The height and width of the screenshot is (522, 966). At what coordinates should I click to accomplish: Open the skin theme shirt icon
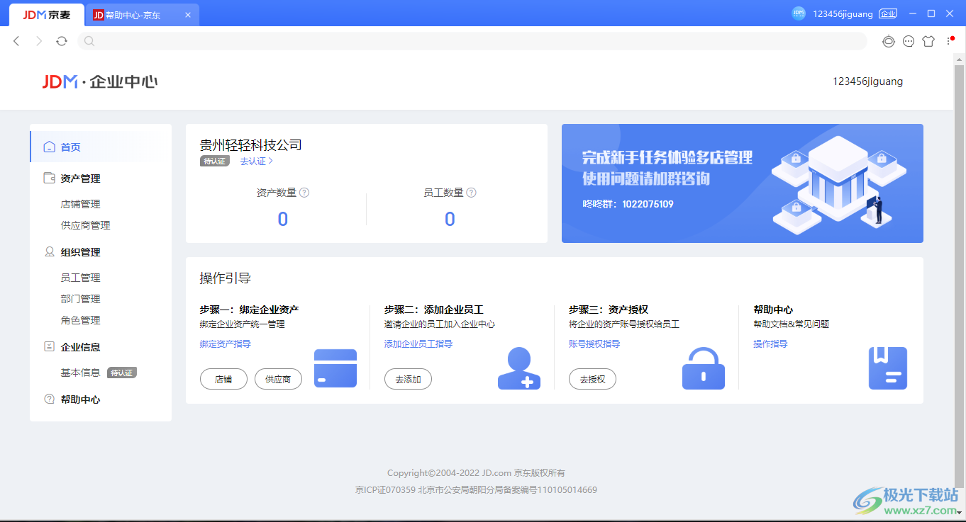click(928, 41)
